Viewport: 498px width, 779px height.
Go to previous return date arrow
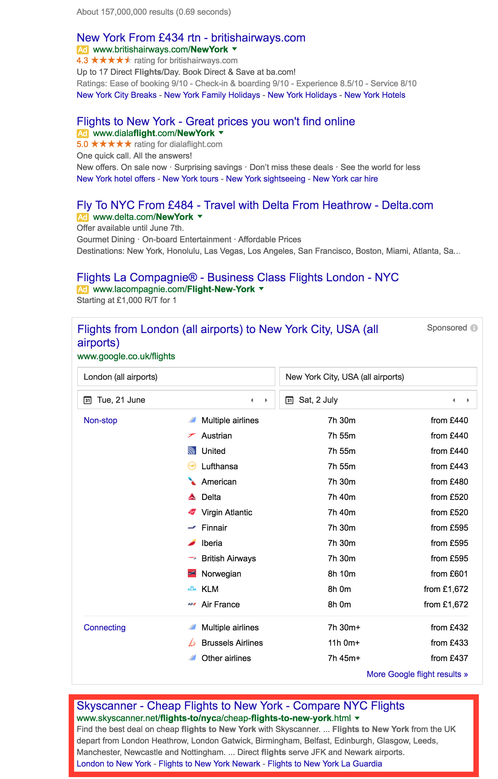pyautogui.click(x=454, y=400)
